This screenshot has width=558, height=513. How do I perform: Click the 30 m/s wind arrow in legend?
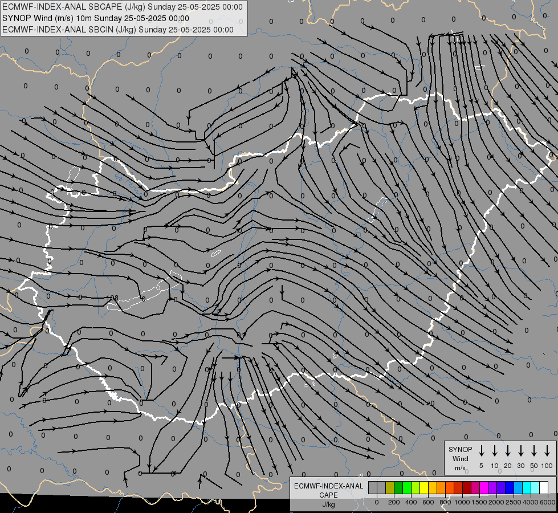pos(520,451)
